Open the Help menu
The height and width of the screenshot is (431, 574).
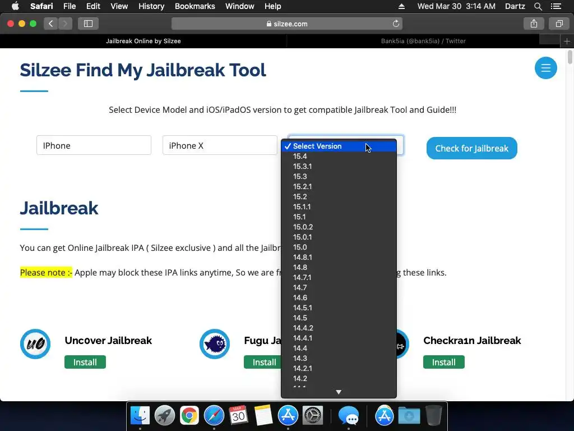pos(273,6)
